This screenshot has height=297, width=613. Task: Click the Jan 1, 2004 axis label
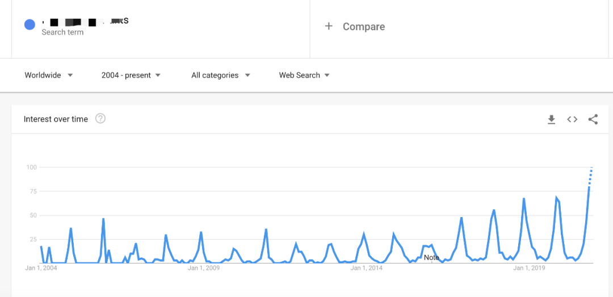pyautogui.click(x=41, y=268)
